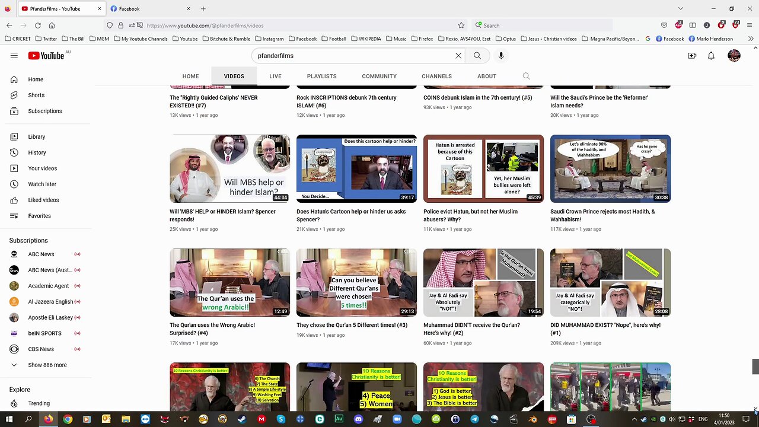Open the CRICKET bookmark folder
Screen dimensions: 759x427
click(x=18, y=39)
